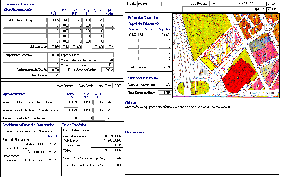Click the Beiro-Ronda Área de Reparto field
This screenshot has width=281, height=177.
point(85,86)
